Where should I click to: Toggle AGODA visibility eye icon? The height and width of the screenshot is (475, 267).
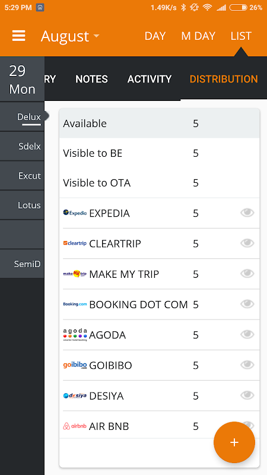click(247, 334)
